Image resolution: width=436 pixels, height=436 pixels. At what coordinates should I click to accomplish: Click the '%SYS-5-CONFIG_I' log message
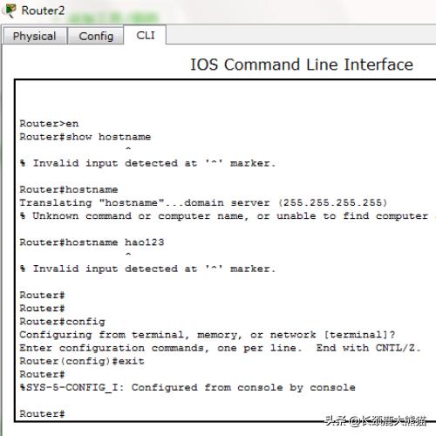(187, 387)
